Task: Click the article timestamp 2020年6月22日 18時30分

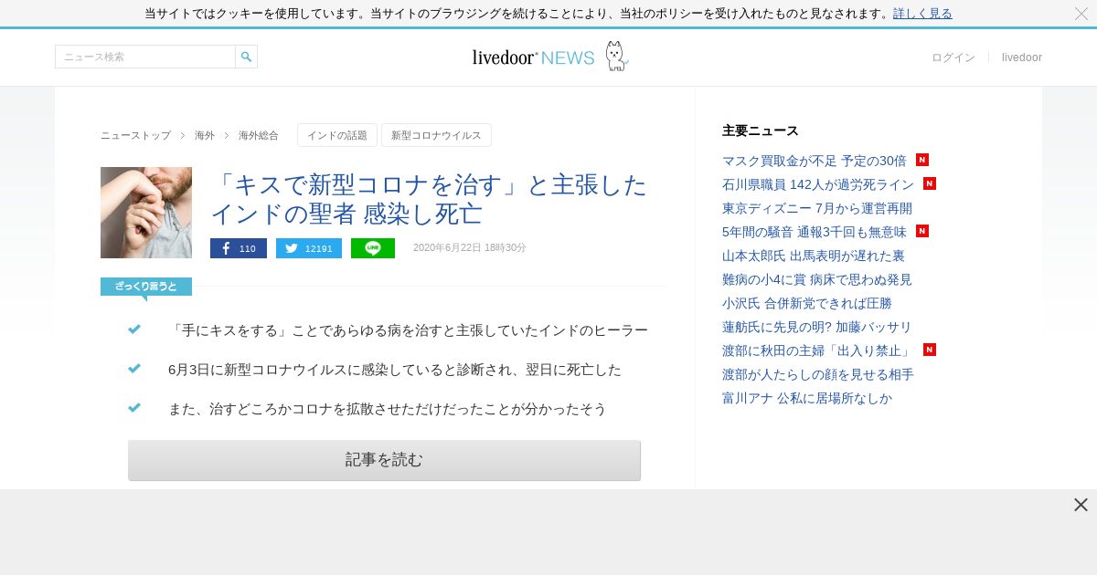Action: 470,248
